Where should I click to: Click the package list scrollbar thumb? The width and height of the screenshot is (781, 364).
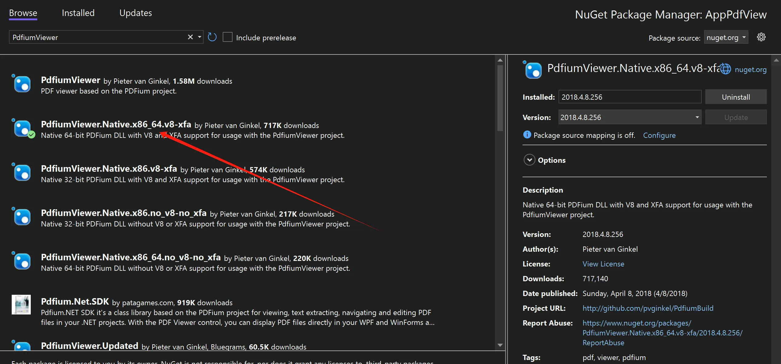500,98
